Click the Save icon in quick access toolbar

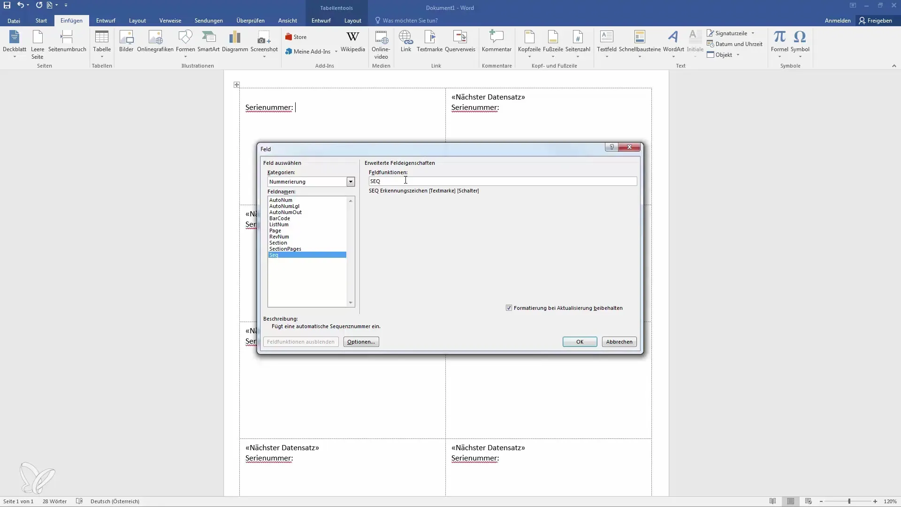7,5
